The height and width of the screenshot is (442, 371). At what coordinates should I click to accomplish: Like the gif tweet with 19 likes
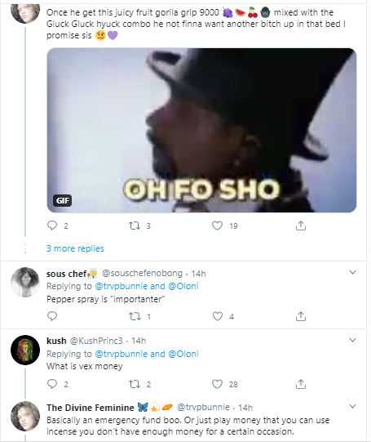(x=217, y=225)
